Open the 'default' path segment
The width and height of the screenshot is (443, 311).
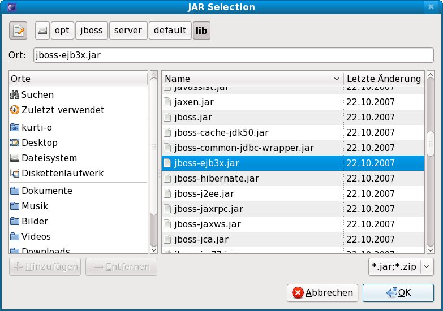[x=170, y=31]
